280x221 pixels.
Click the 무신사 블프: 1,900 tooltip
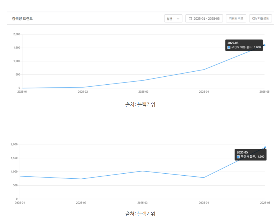tap(250, 155)
